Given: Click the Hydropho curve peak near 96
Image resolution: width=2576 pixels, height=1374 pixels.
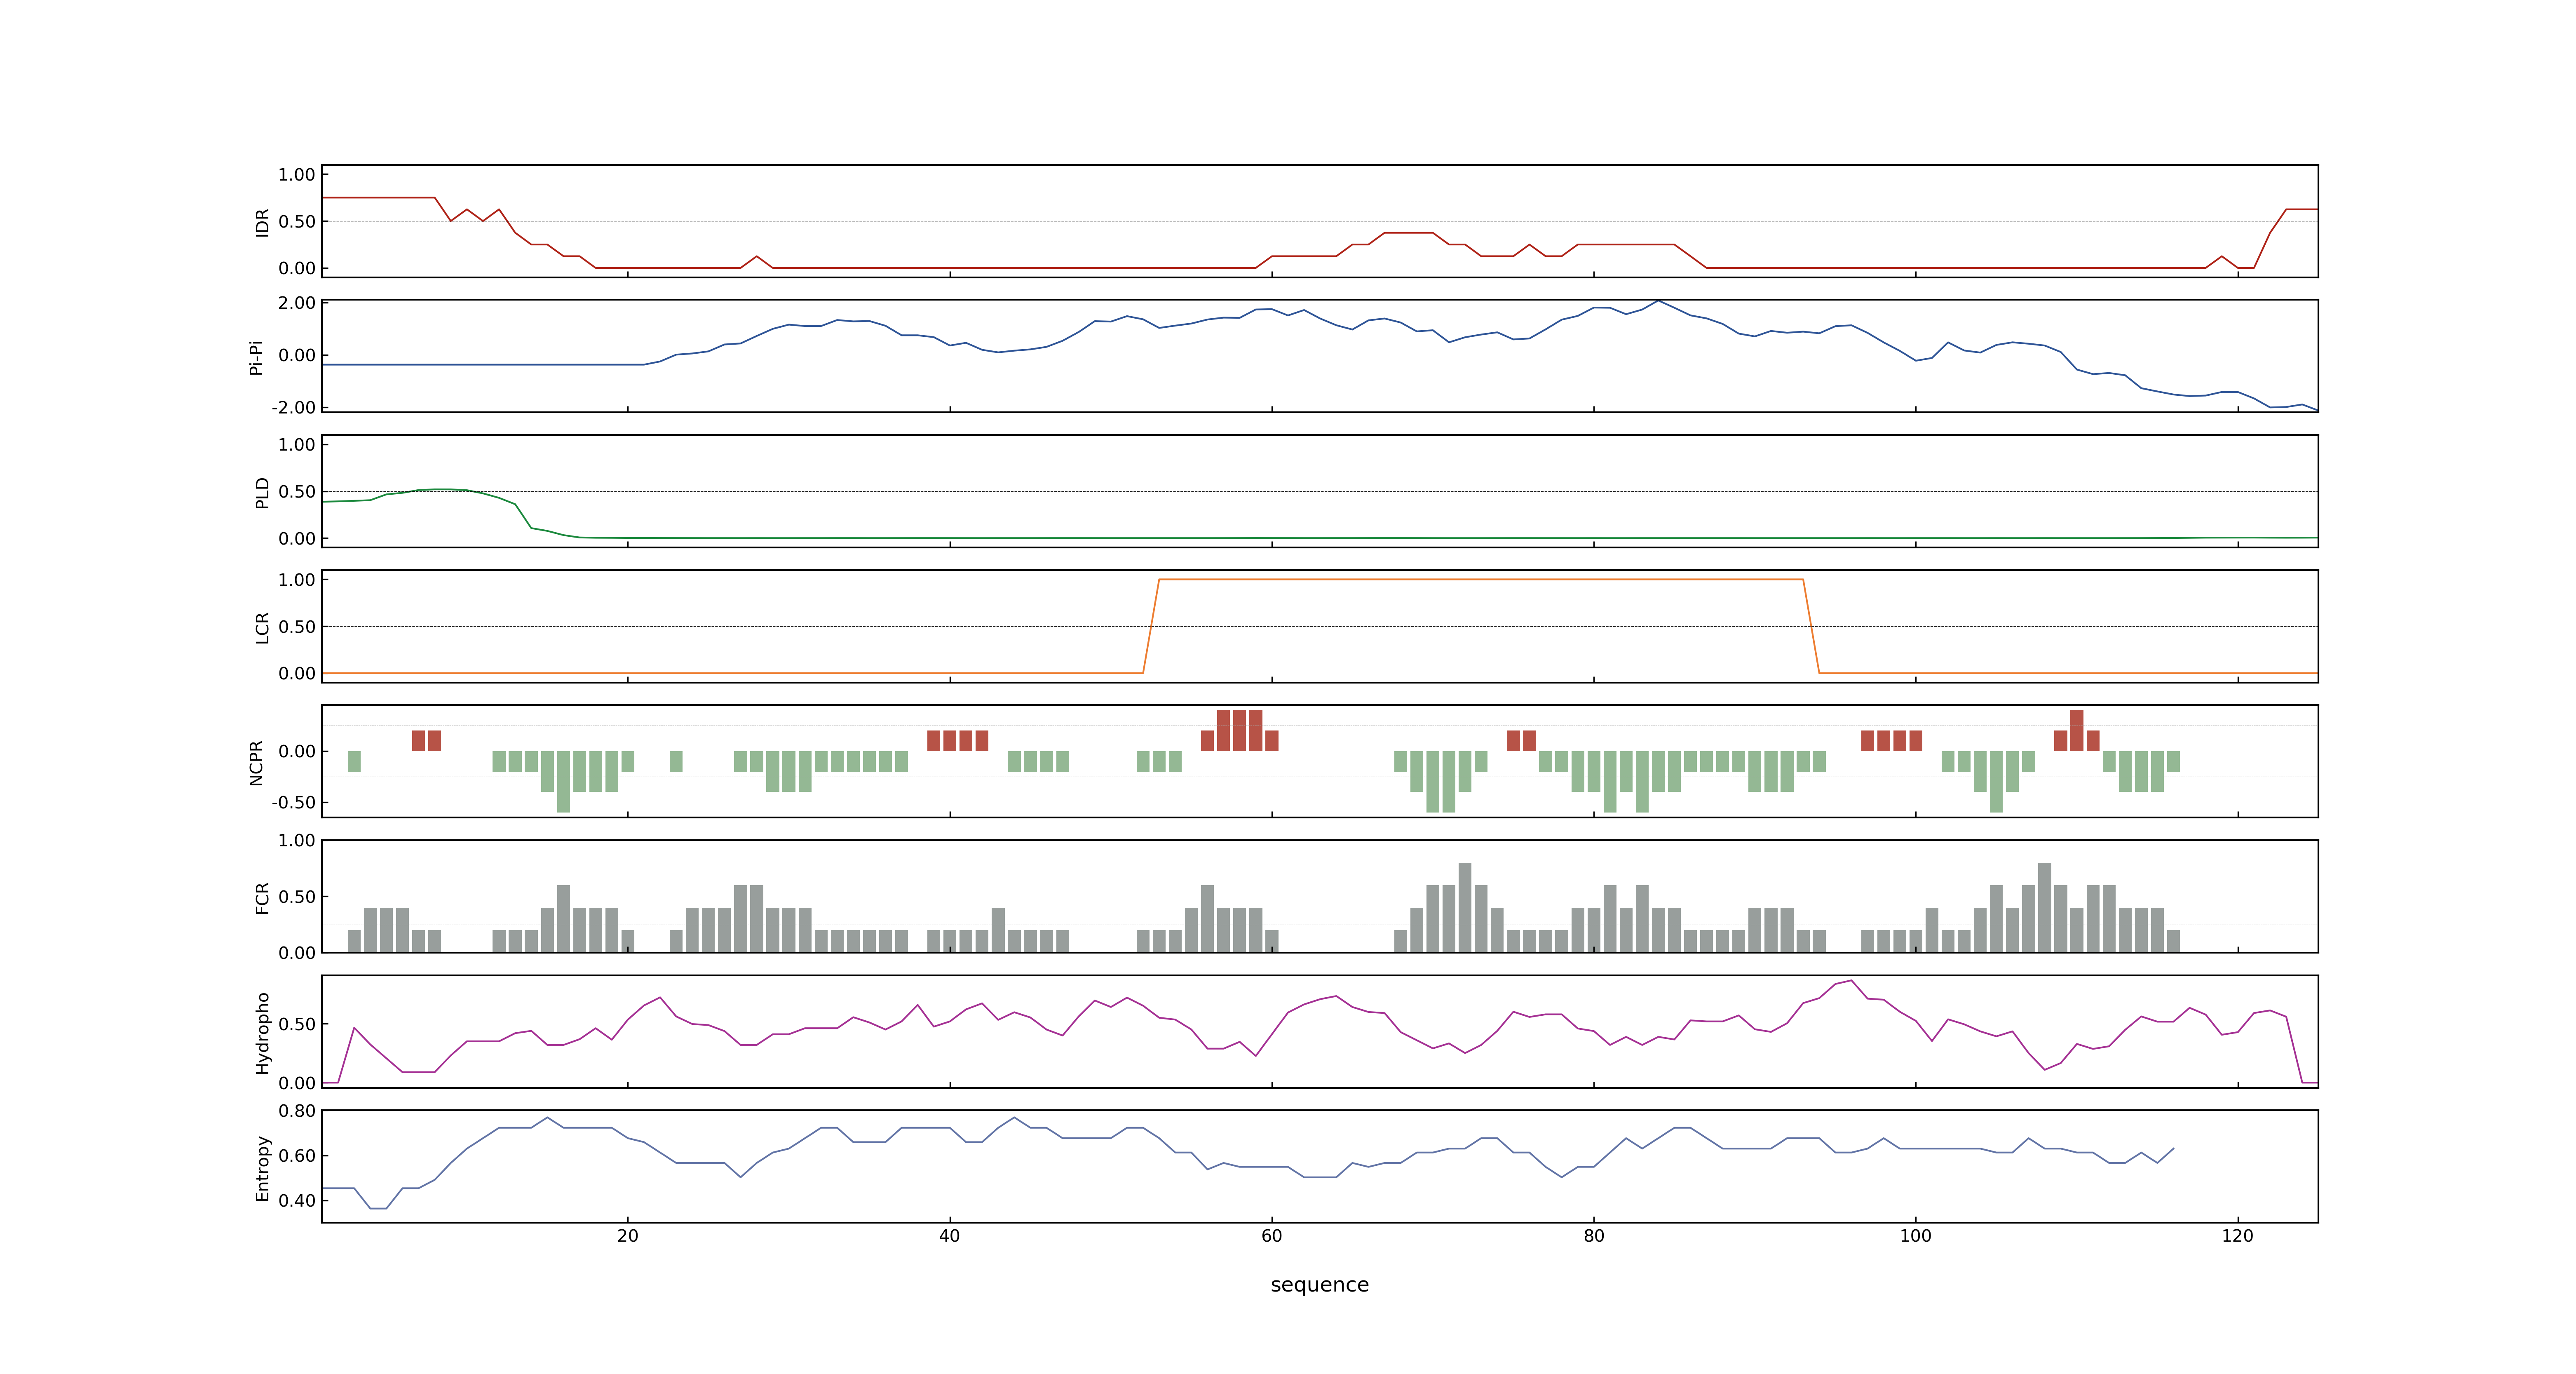Looking at the screenshot, I should [x=1851, y=981].
